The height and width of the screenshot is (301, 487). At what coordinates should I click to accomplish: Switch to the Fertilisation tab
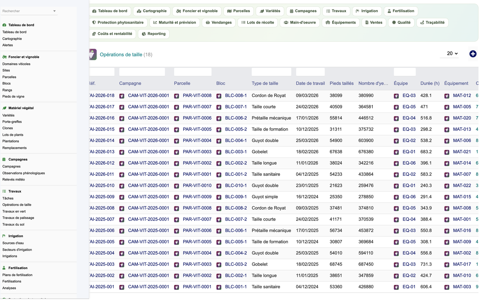[401, 11]
